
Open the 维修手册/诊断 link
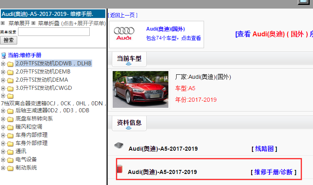(274, 172)
